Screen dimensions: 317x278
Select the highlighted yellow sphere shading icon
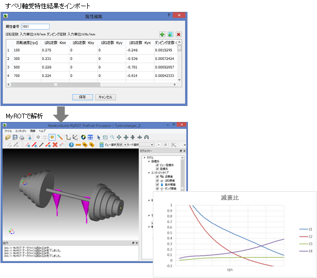pos(52,137)
